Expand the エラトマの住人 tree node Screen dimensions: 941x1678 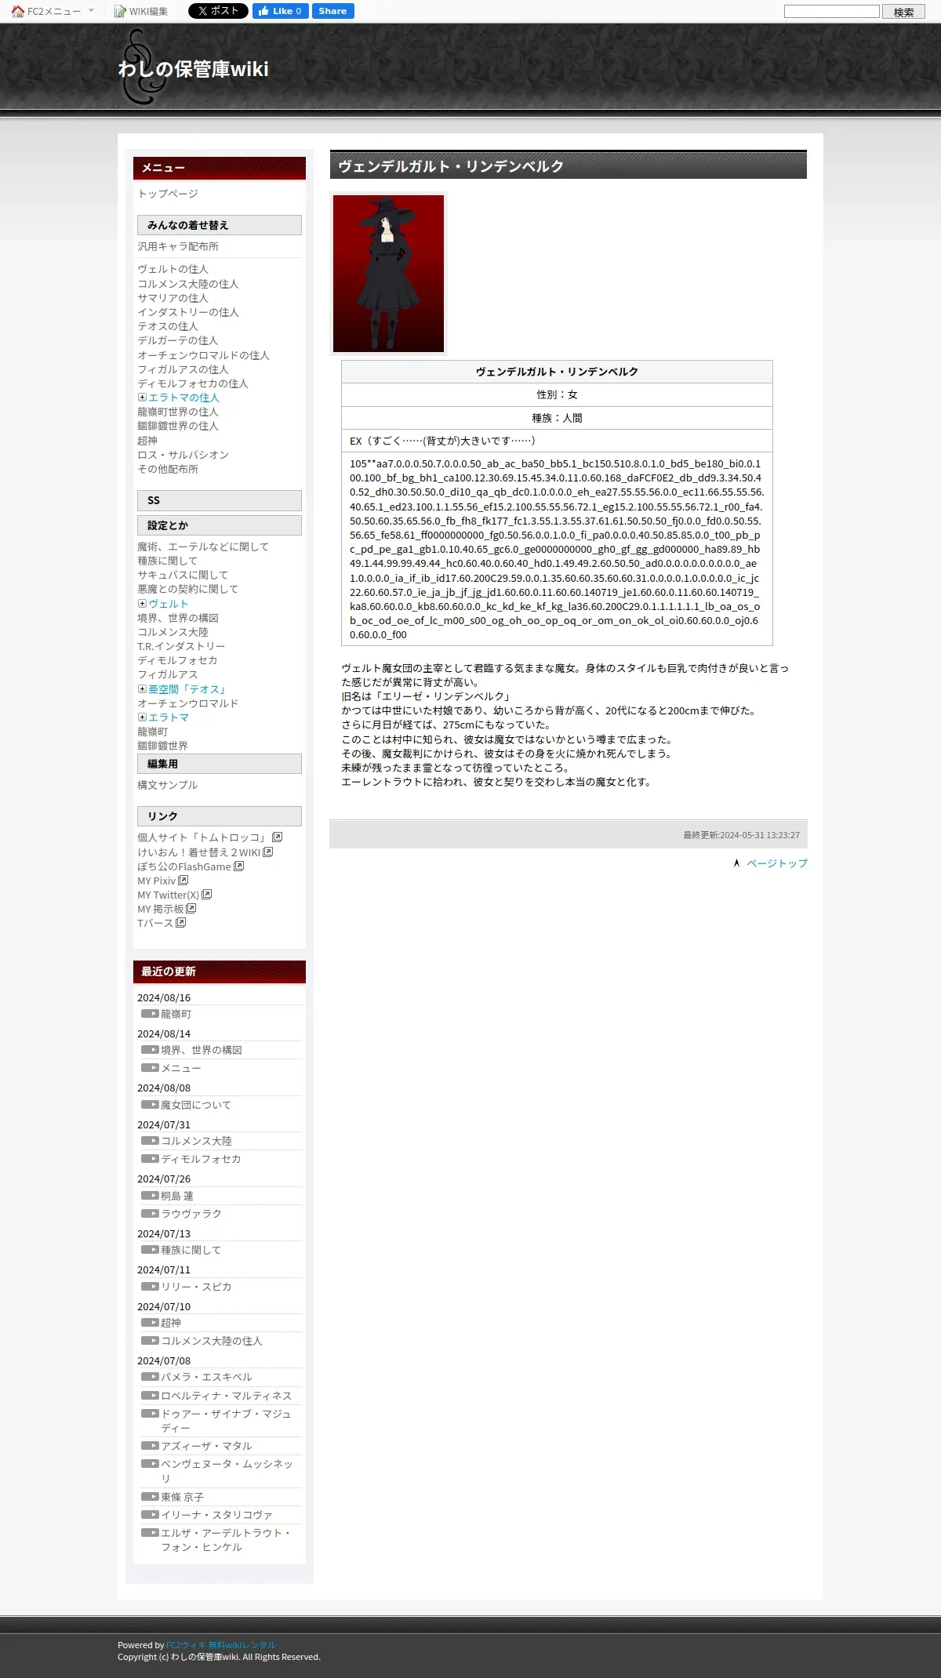pos(143,398)
